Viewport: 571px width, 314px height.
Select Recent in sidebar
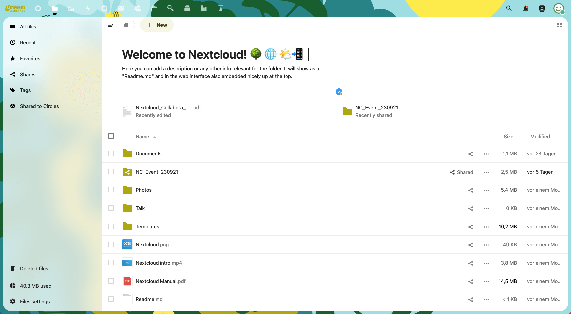(52, 43)
